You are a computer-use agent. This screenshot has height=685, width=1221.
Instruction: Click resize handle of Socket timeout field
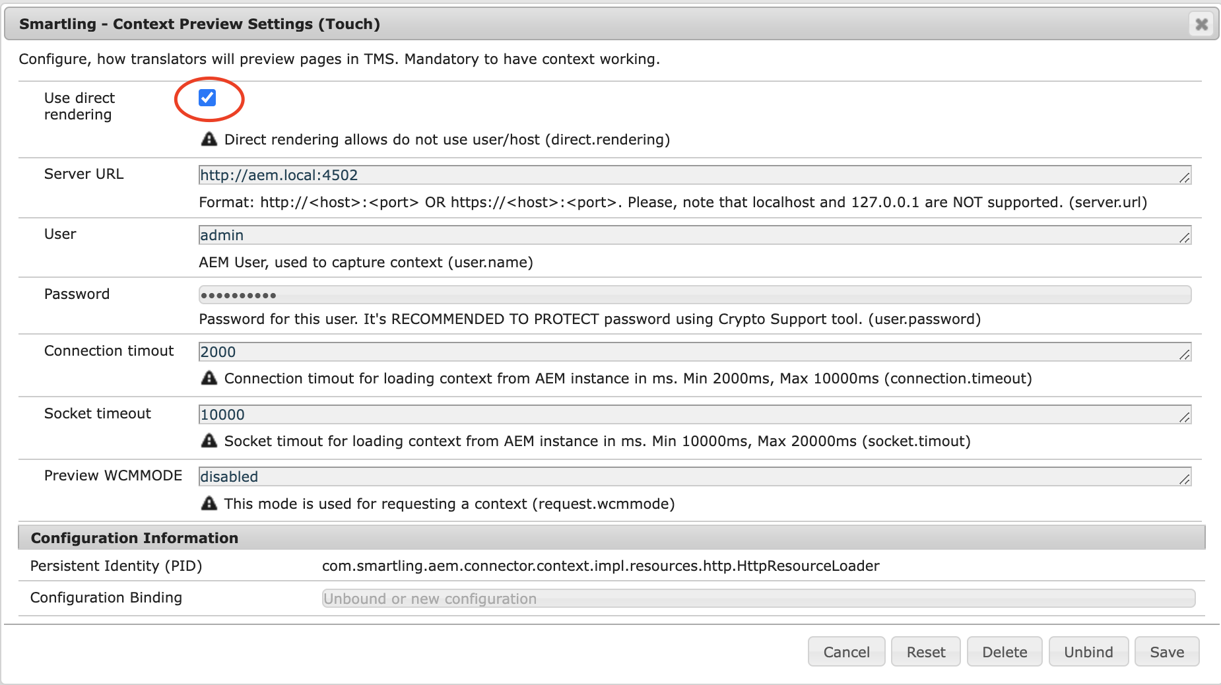coord(1185,417)
